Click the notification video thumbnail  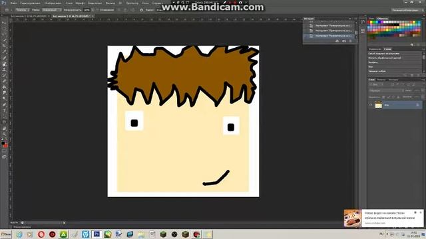[352, 218]
